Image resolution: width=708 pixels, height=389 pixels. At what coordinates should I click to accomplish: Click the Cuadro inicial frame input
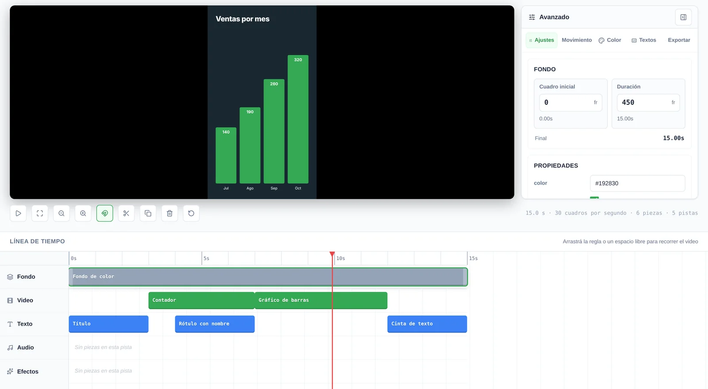570,102
